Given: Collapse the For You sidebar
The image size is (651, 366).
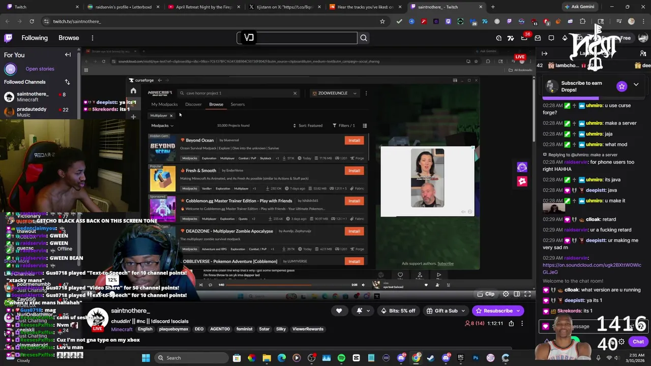Looking at the screenshot, I should point(68,55).
